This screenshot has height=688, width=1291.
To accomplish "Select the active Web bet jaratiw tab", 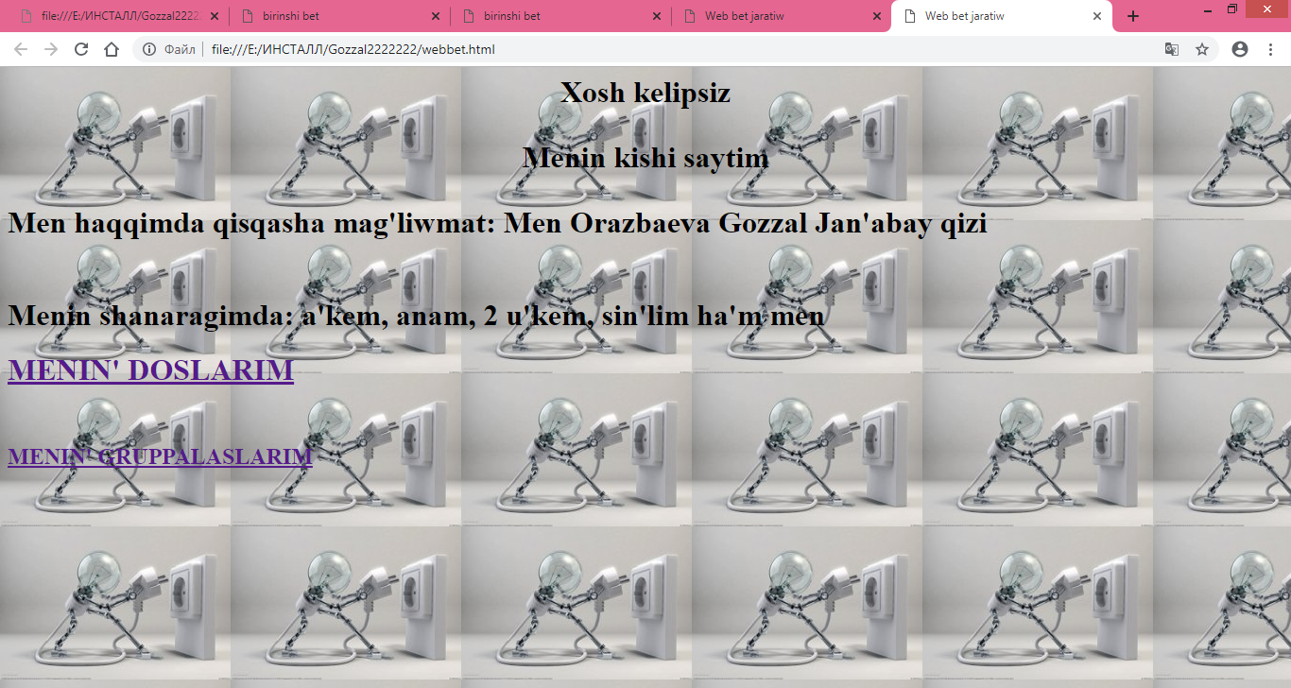I will (1001, 16).
